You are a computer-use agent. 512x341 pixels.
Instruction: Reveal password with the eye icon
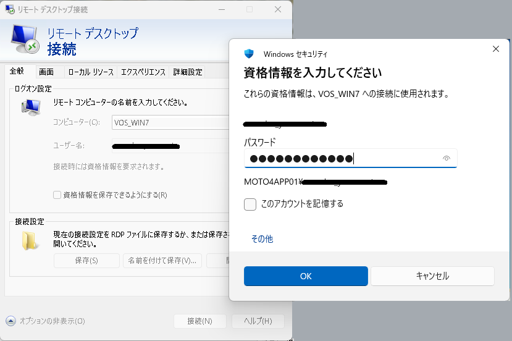click(447, 159)
